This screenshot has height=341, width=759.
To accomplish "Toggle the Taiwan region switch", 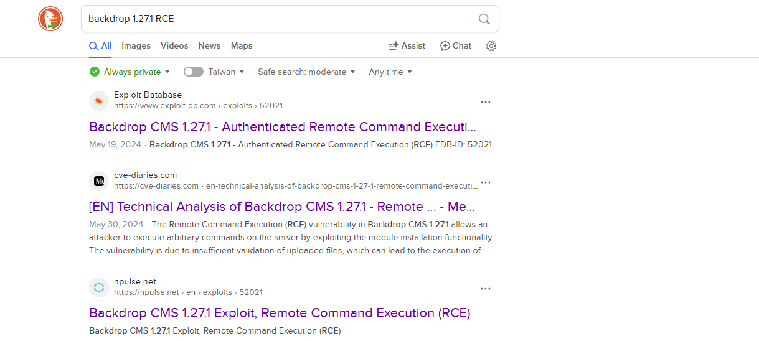I will click(194, 72).
